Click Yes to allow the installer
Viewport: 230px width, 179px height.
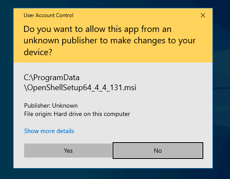68,151
